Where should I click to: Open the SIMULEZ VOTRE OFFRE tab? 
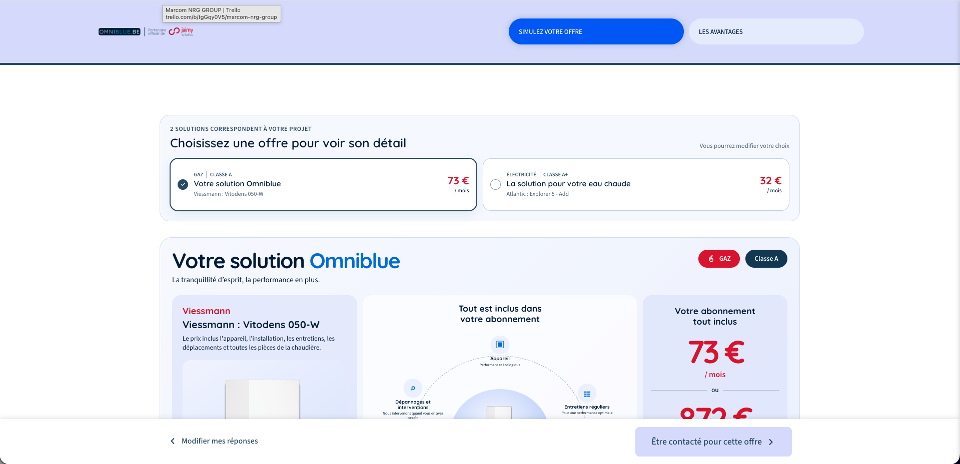[596, 31]
